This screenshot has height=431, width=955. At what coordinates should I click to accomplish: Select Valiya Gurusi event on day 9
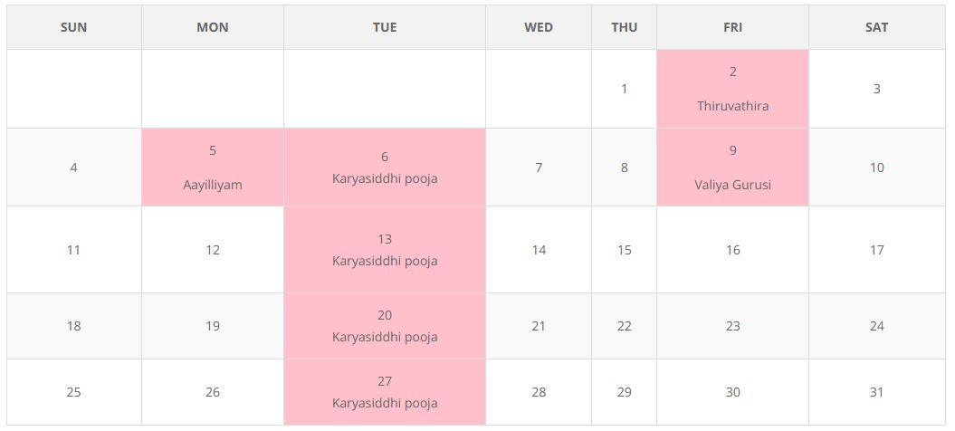(732, 185)
